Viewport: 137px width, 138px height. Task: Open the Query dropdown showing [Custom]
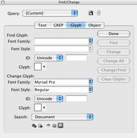[x=50, y=13]
